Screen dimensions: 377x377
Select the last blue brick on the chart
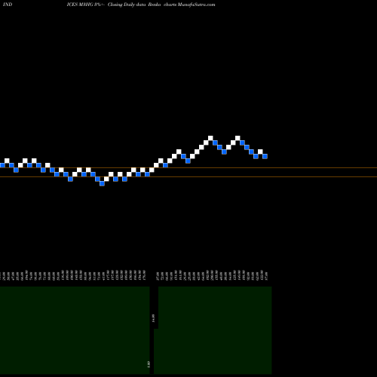pyautogui.click(x=265, y=156)
